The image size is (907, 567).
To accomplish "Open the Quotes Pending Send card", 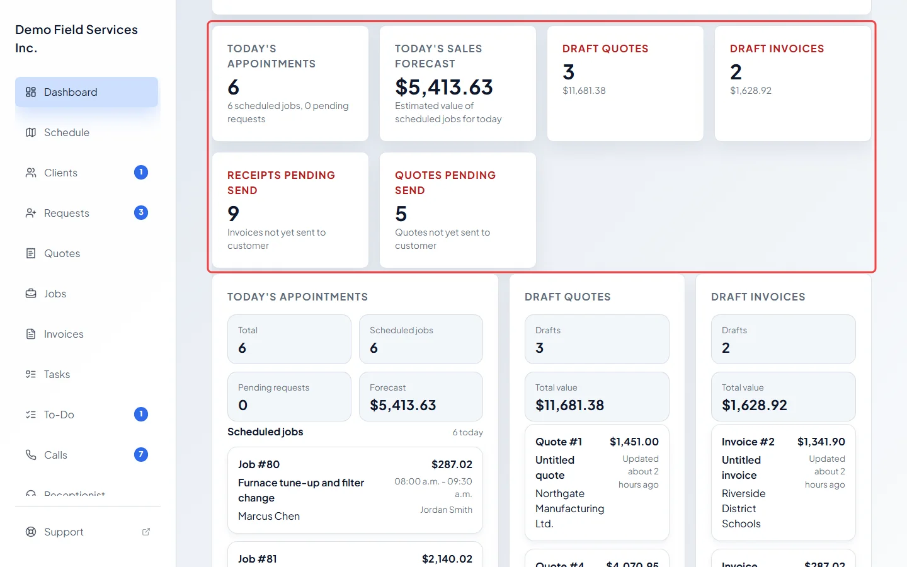I will 458,210.
